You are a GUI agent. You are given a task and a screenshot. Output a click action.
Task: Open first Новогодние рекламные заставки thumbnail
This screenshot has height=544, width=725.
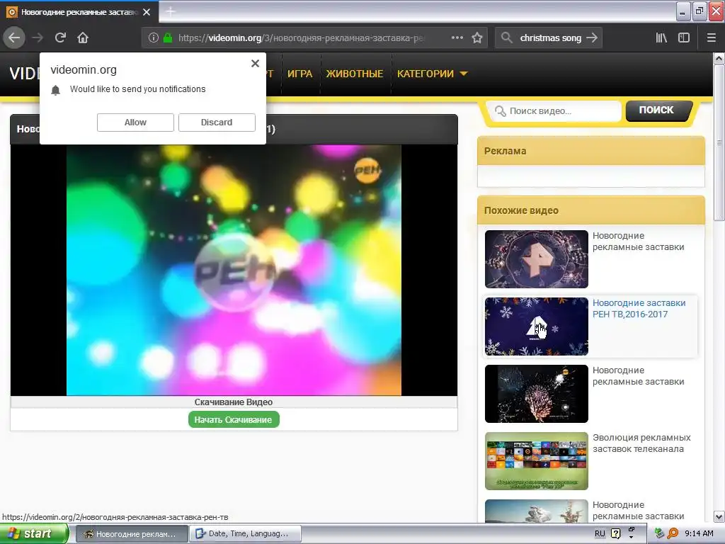[537, 259]
